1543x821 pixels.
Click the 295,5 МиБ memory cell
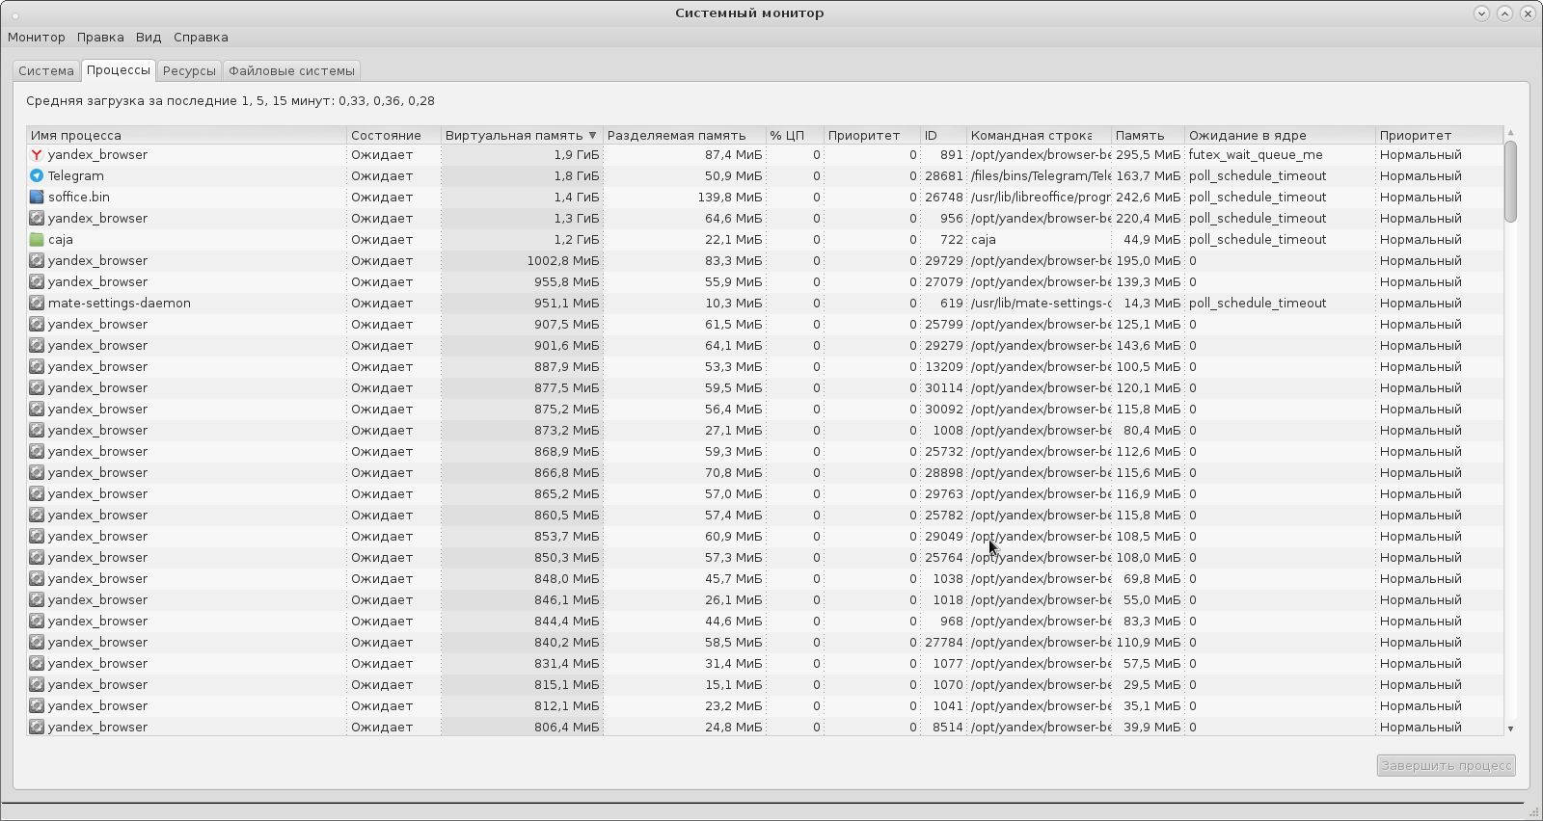point(1148,155)
